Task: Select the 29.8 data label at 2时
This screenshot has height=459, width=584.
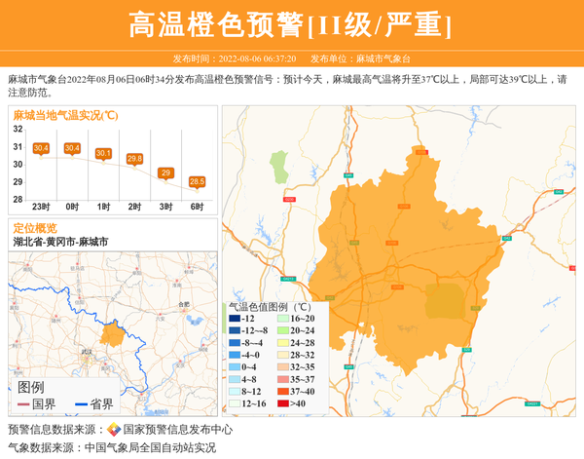Action: point(134,158)
